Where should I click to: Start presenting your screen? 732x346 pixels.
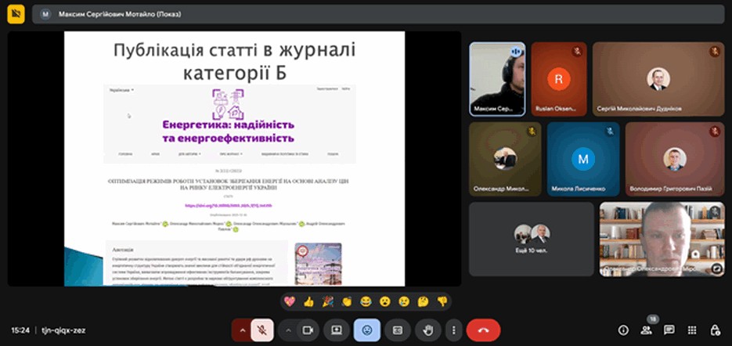tap(337, 330)
